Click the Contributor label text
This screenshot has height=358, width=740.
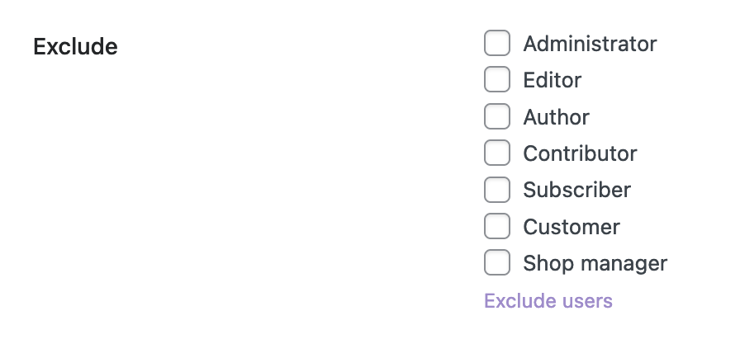click(580, 153)
